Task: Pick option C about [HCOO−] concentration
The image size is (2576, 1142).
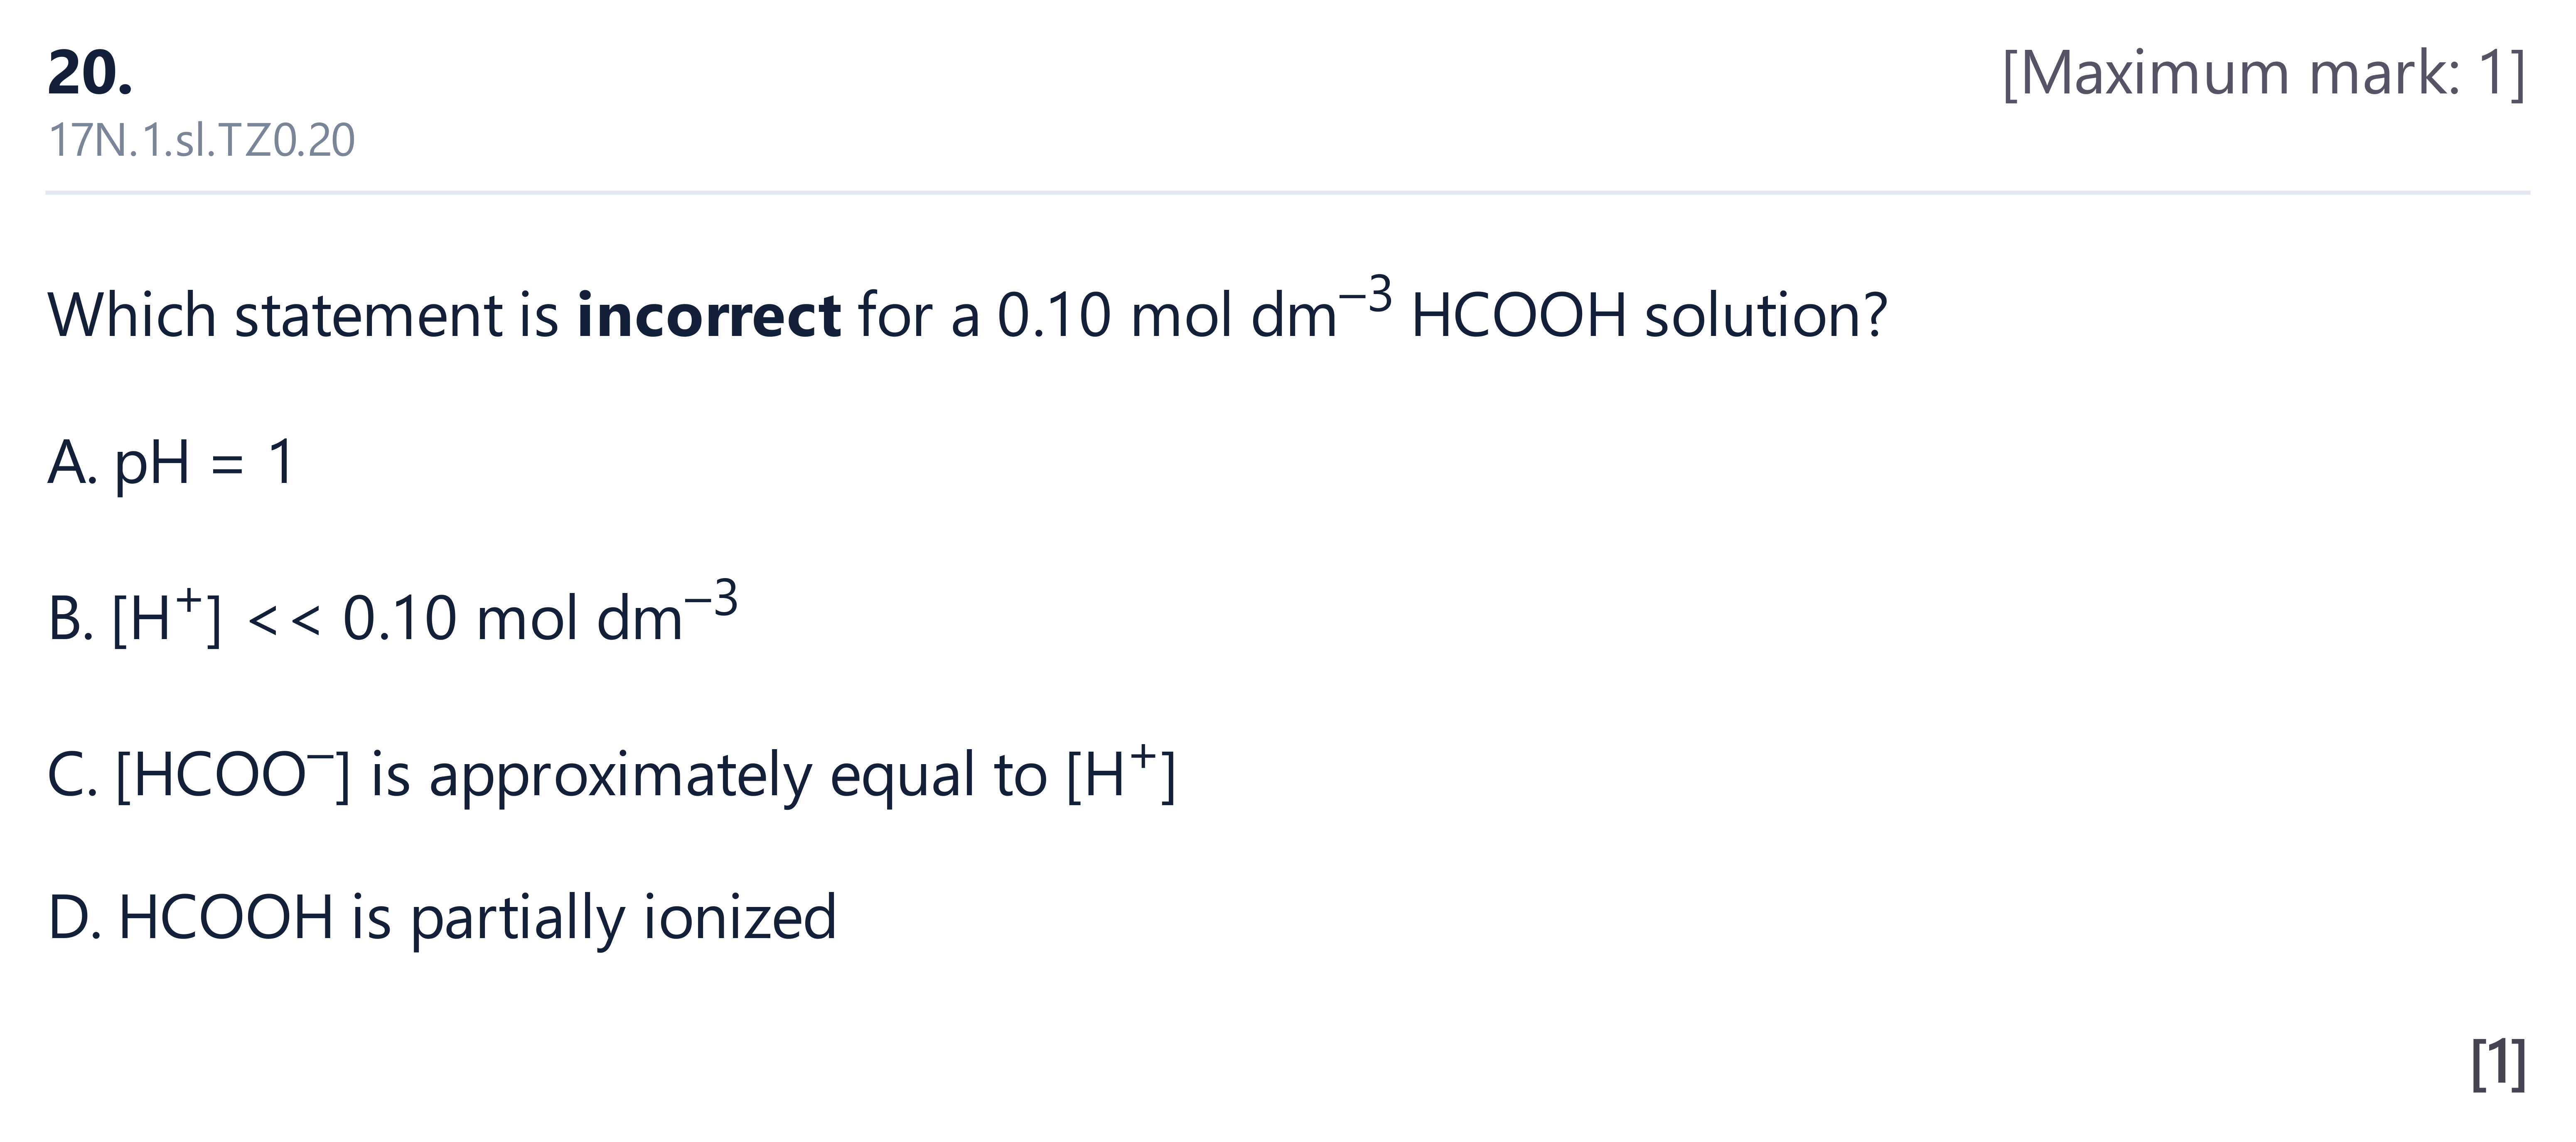Action: pyautogui.click(x=611, y=773)
